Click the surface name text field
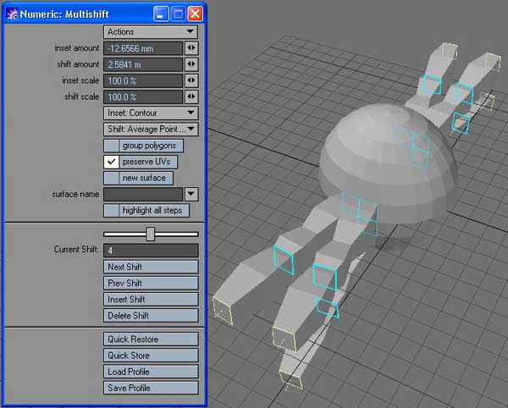 click(143, 195)
